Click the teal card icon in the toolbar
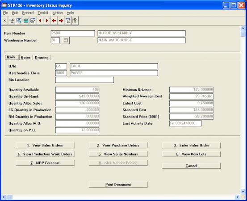Image resolution: width=247 pixels, height=201 pixels. coord(26,21)
